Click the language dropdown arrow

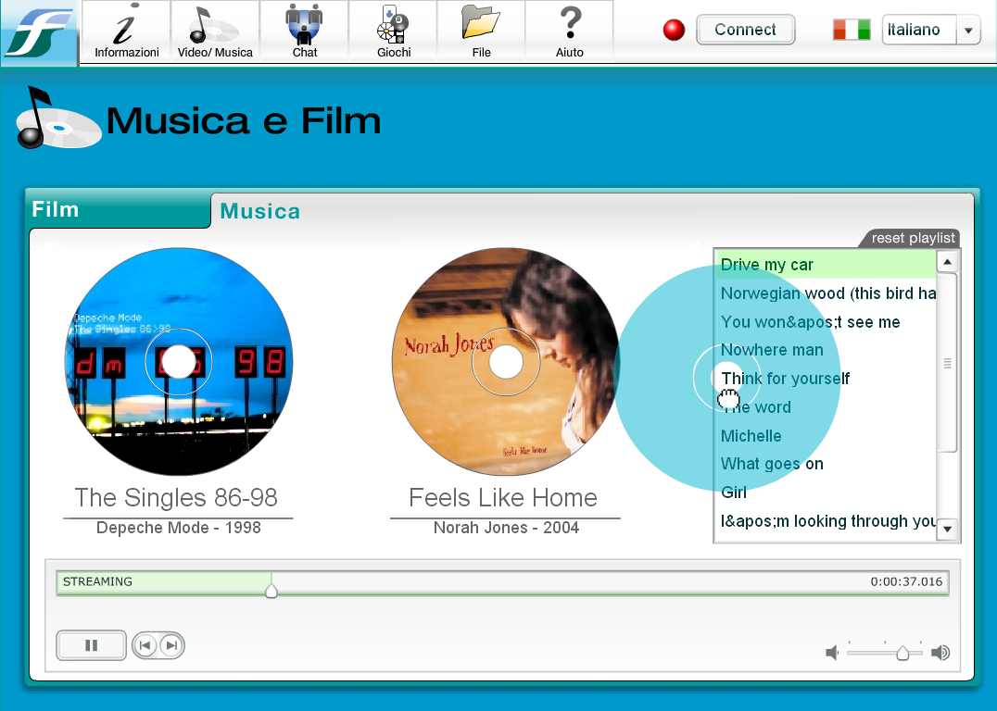point(968,30)
